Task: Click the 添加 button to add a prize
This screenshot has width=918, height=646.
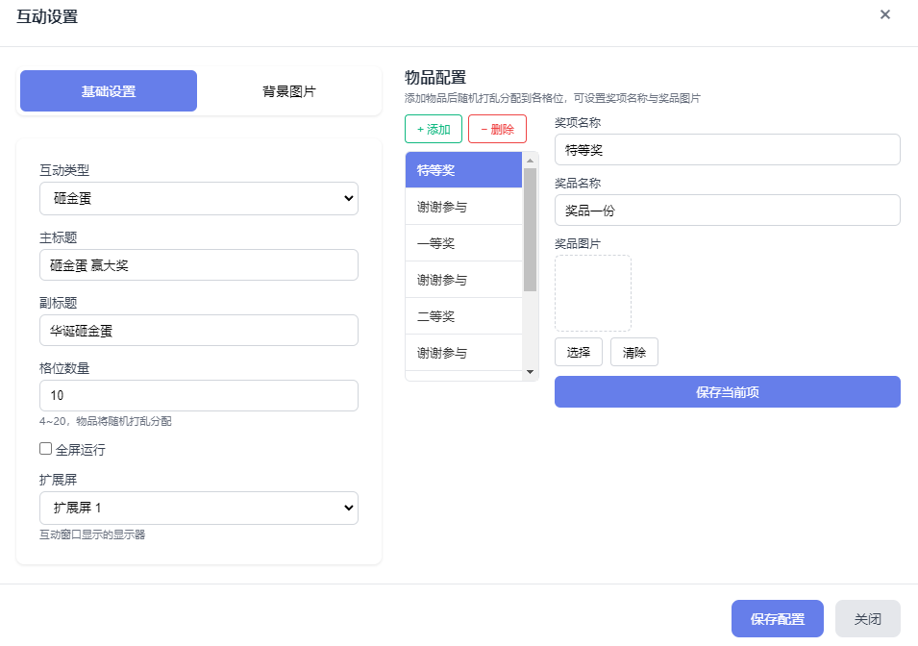Action: [x=433, y=128]
